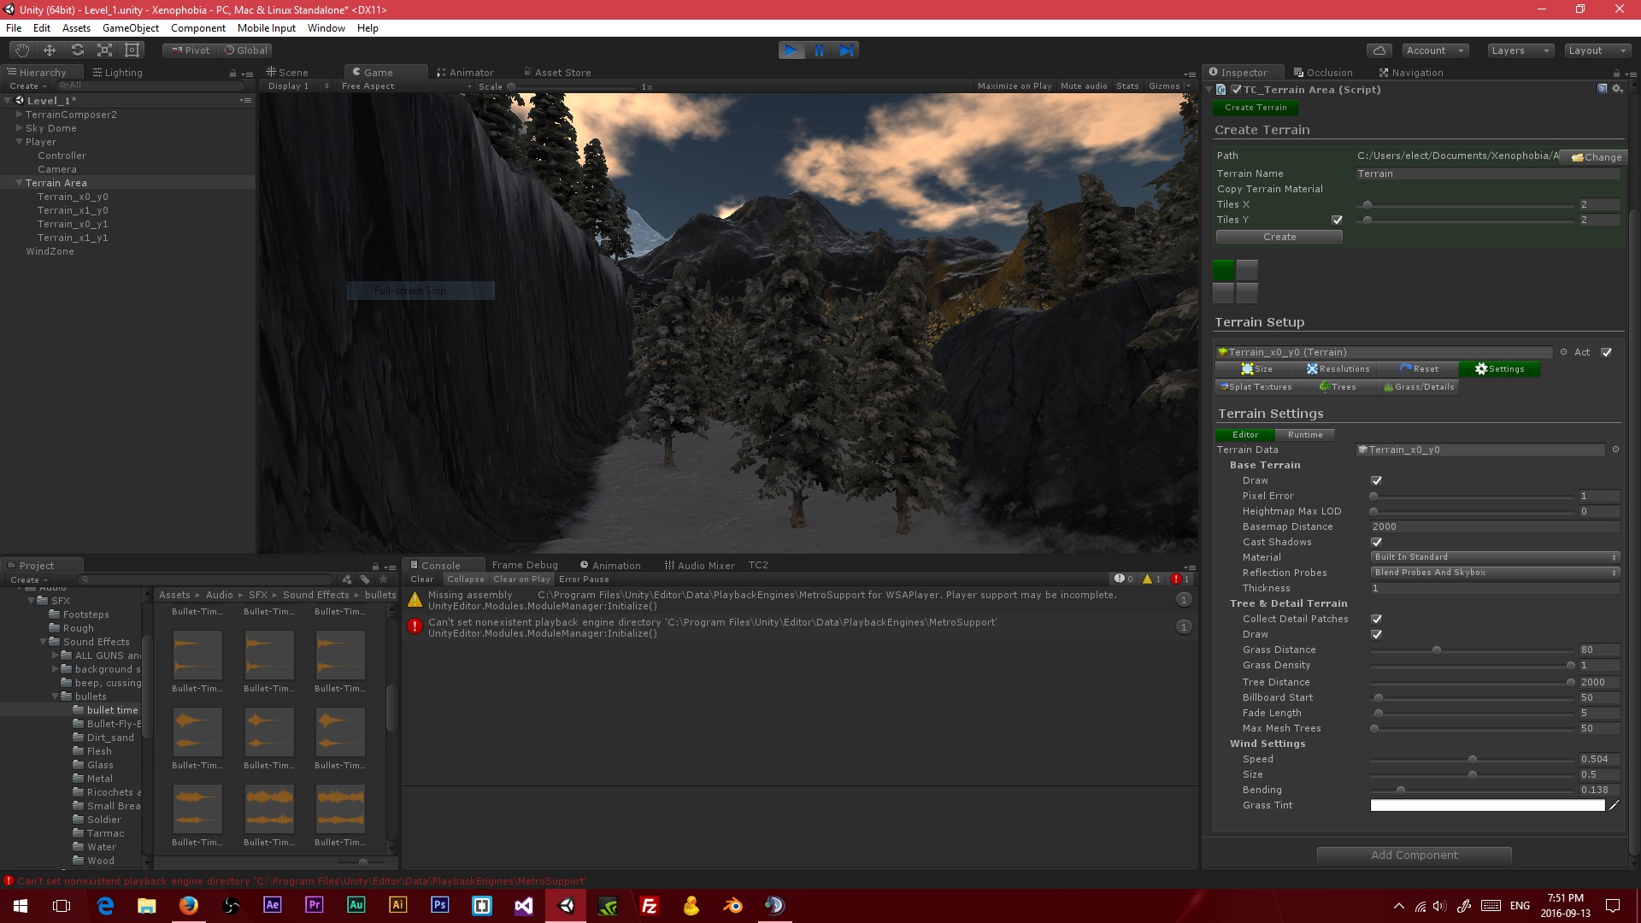Screen dimensions: 1641x923
Task: Toggle Cast Shadows checkbox
Action: [x=1376, y=542]
